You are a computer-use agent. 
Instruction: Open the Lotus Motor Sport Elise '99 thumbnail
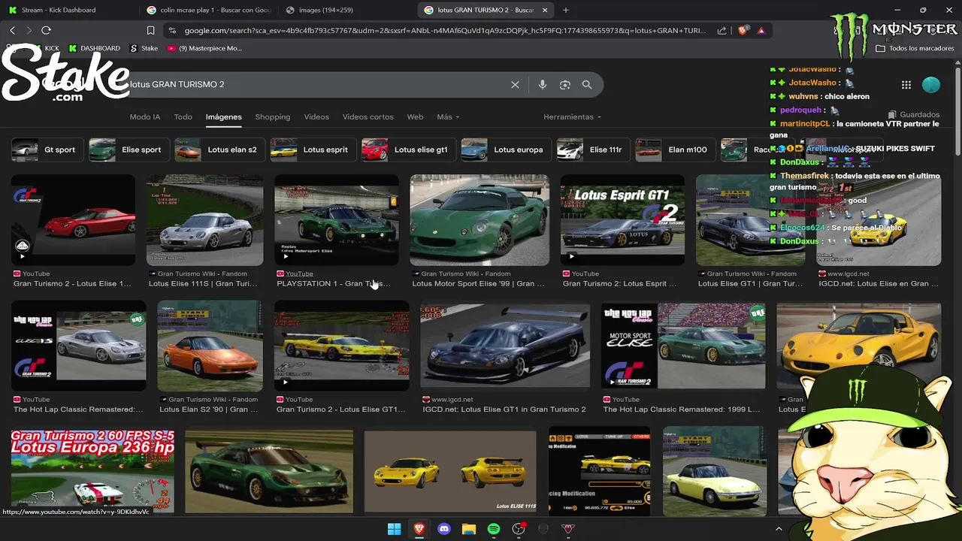(x=479, y=220)
